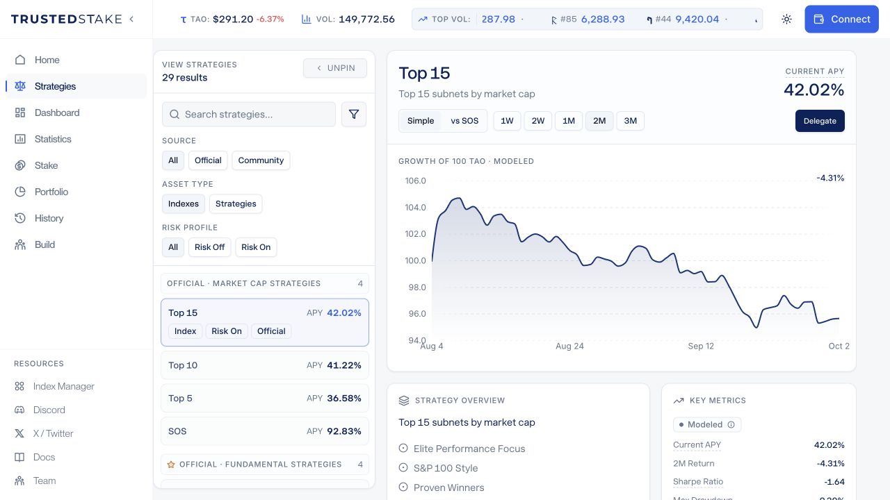This screenshot has width=890, height=500.
Task: Delegate to the Top 15 strategy
Action: 820,121
